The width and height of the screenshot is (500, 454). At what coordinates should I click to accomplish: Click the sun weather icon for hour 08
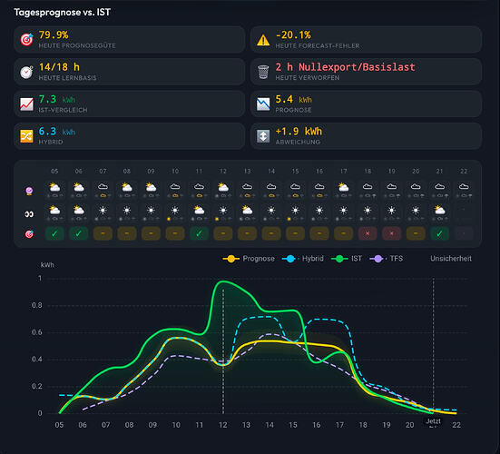(127, 211)
